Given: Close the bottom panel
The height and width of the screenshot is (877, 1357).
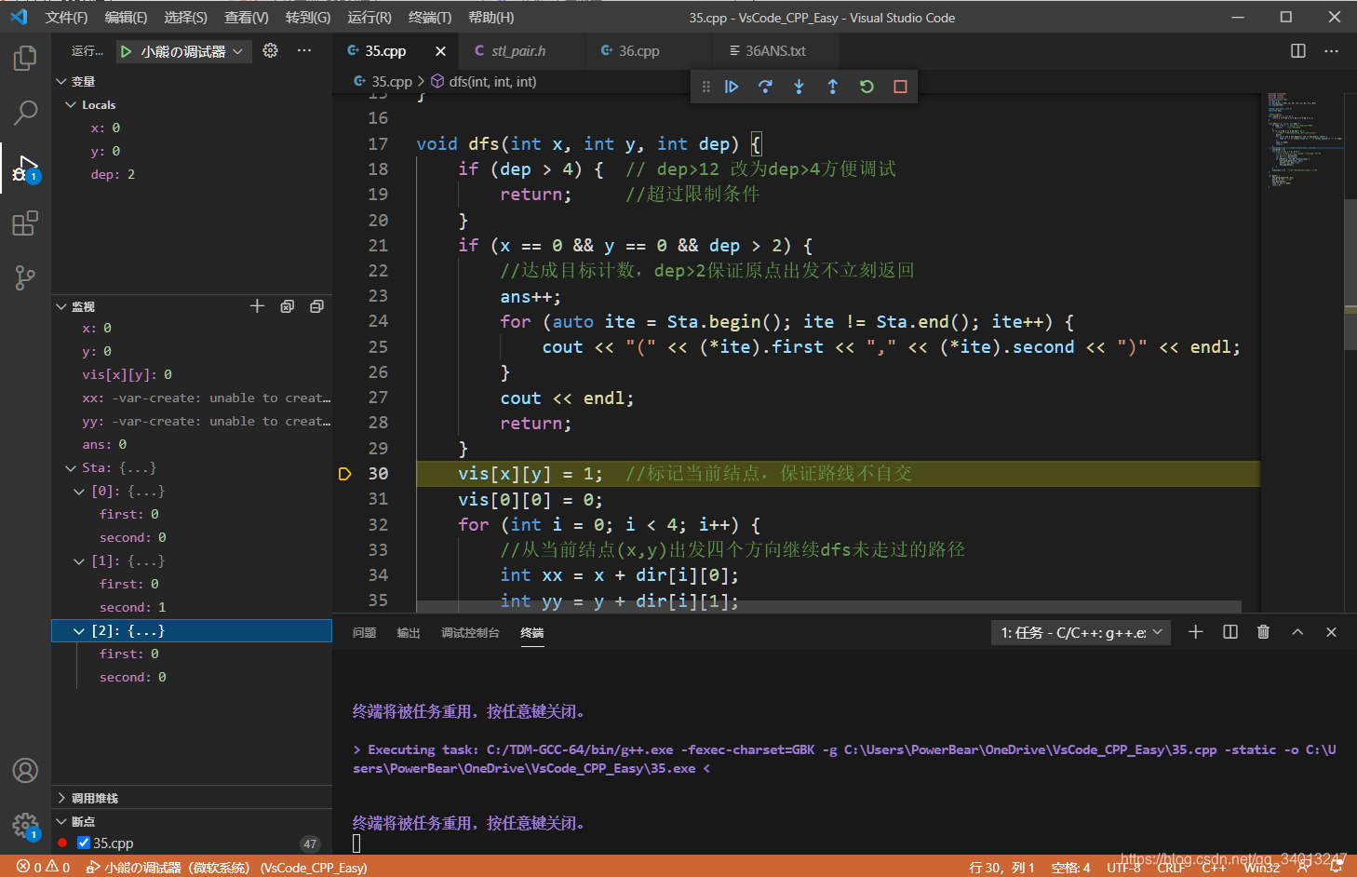Looking at the screenshot, I should click(1331, 632).
